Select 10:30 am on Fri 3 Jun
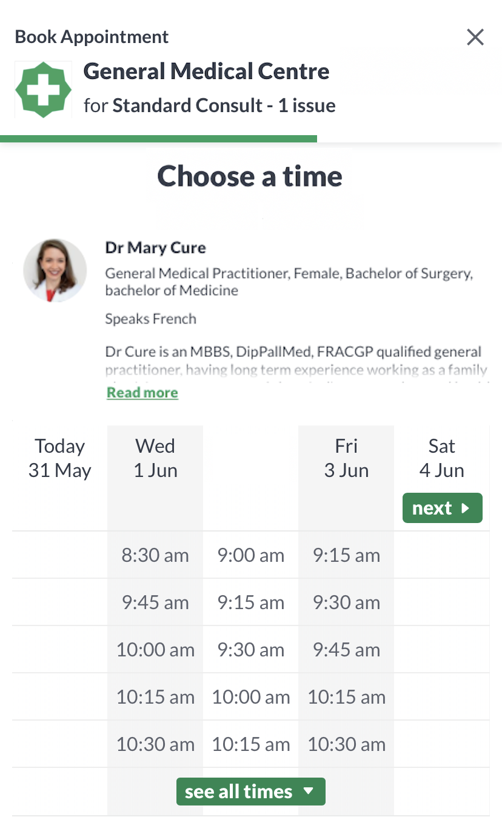The width and height of the screenshot is (502, 817). point(346,744)
